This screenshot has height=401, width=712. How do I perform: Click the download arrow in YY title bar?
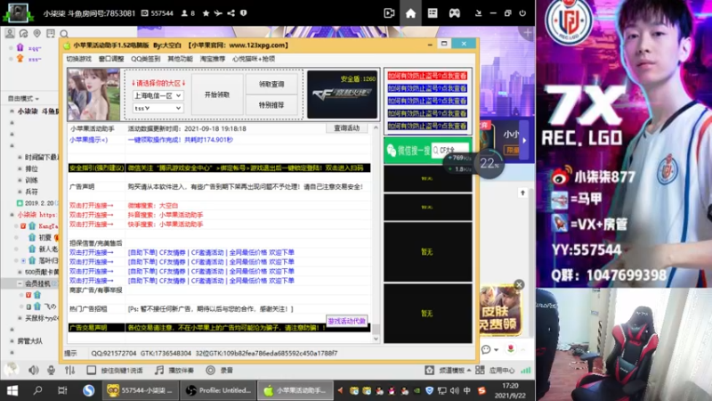coord(478,13)
